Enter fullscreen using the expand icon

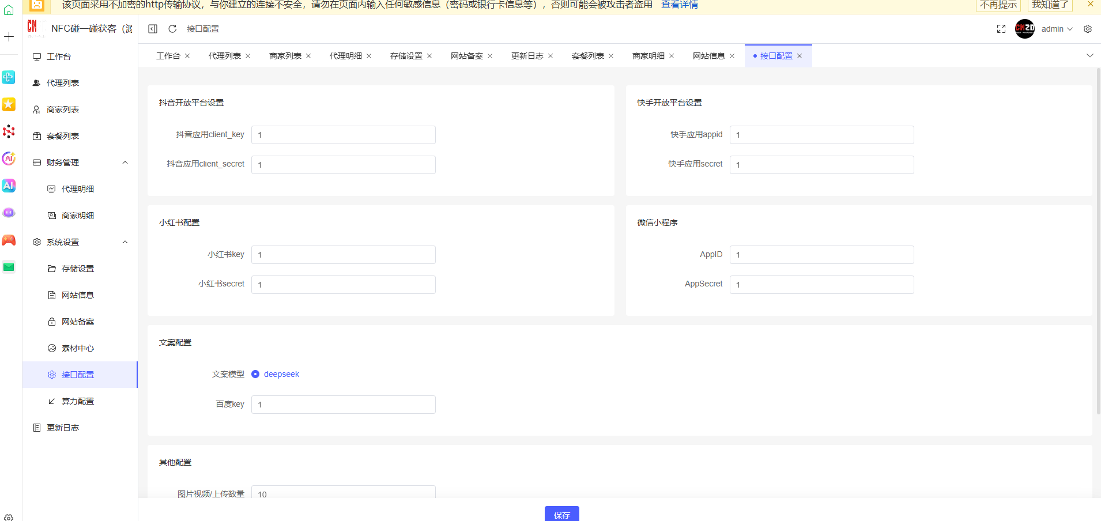[1001, 29]
